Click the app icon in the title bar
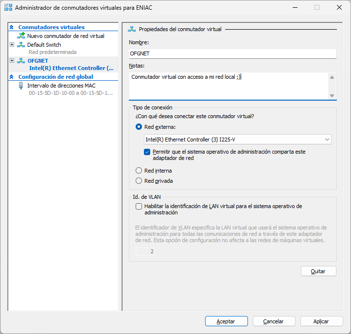Image resolution: width=351 pixels, height=334 pixels. point(8,7)
